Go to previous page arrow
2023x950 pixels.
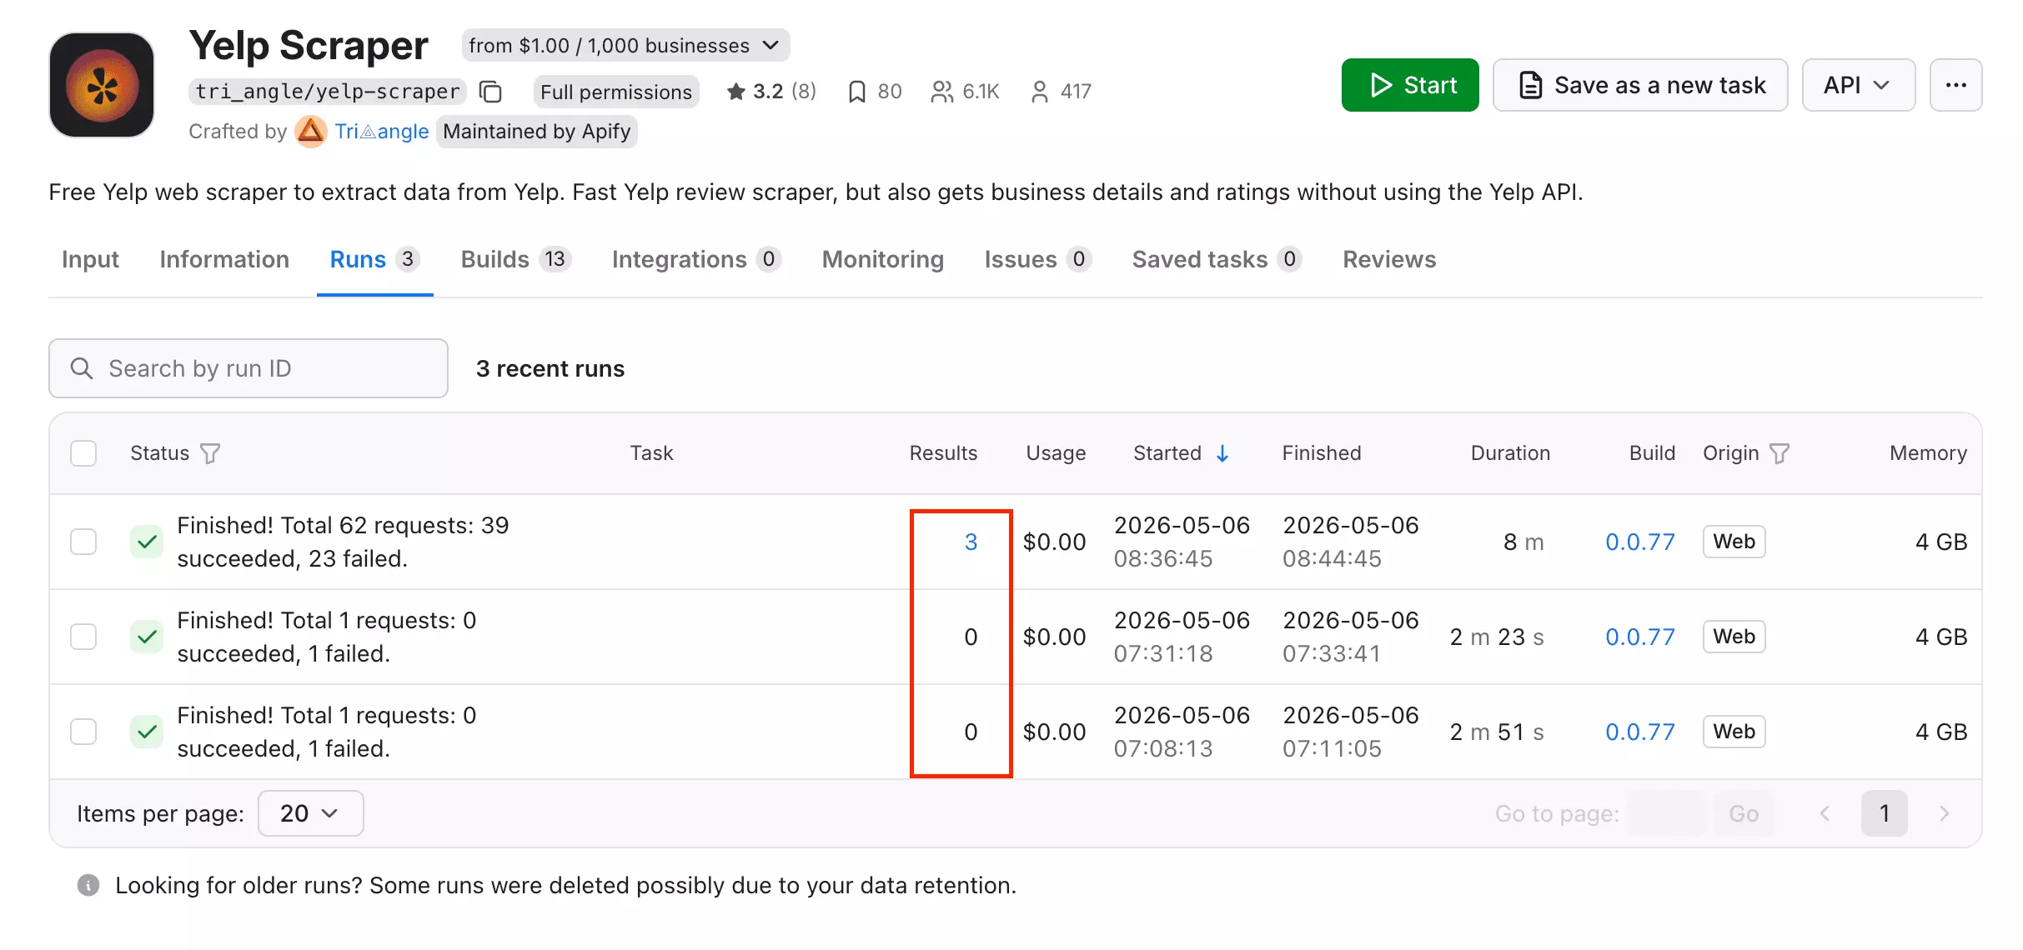1825,813
